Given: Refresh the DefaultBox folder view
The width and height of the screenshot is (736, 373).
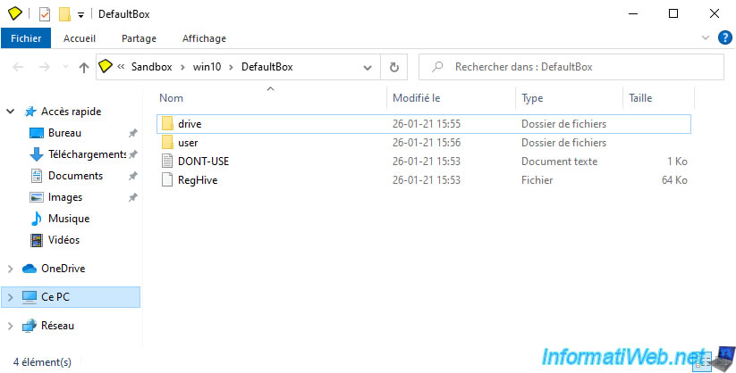Looking at the screenshot, I should tap(394, 67).
